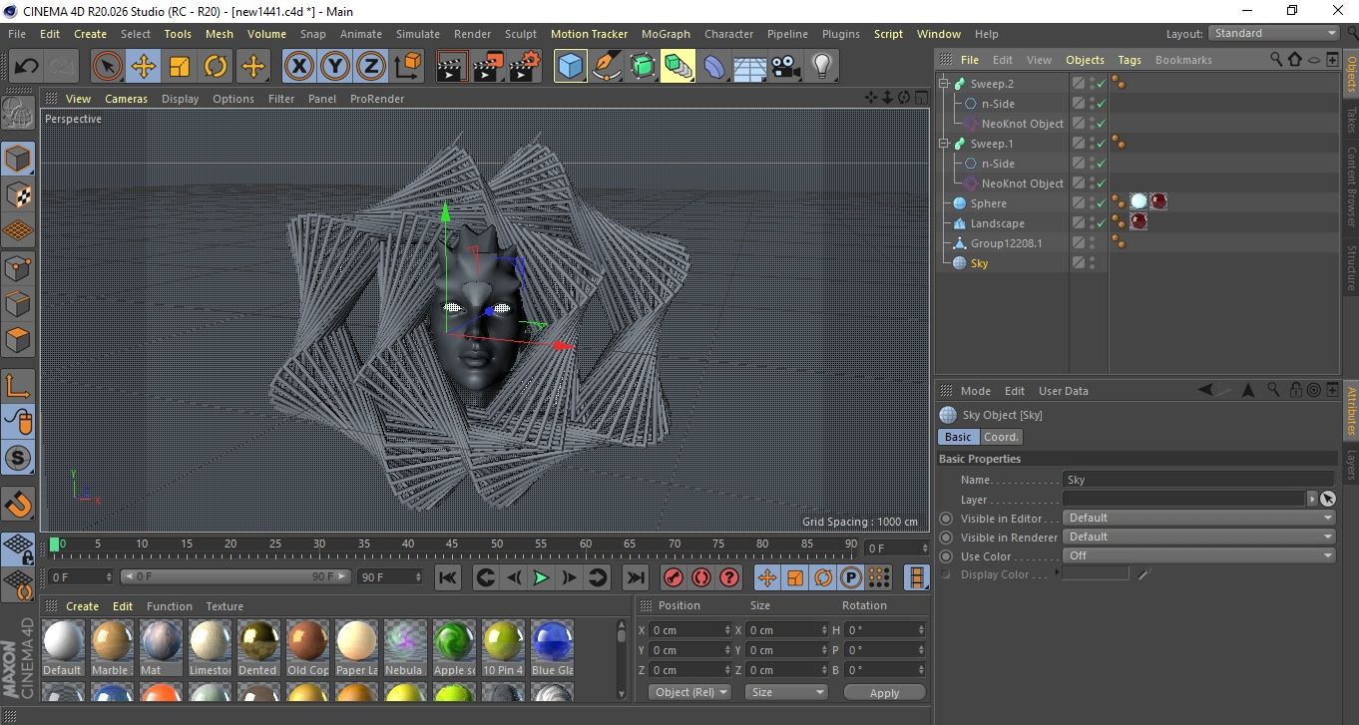
Task: Click the Undo arrow icon
Action: tap(26, 67)
